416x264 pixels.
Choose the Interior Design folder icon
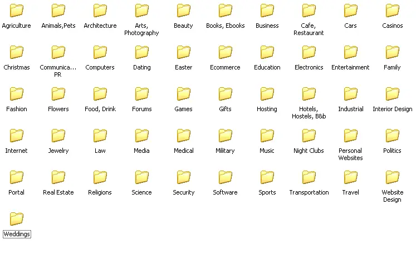393,94
